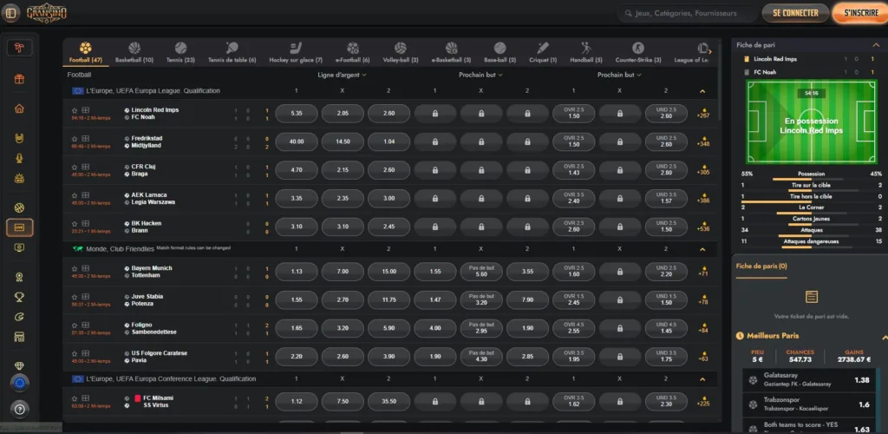Click the live pitch tracker thumbnail
The height and width of the screenshot is (434, 888).
(811, 122)
